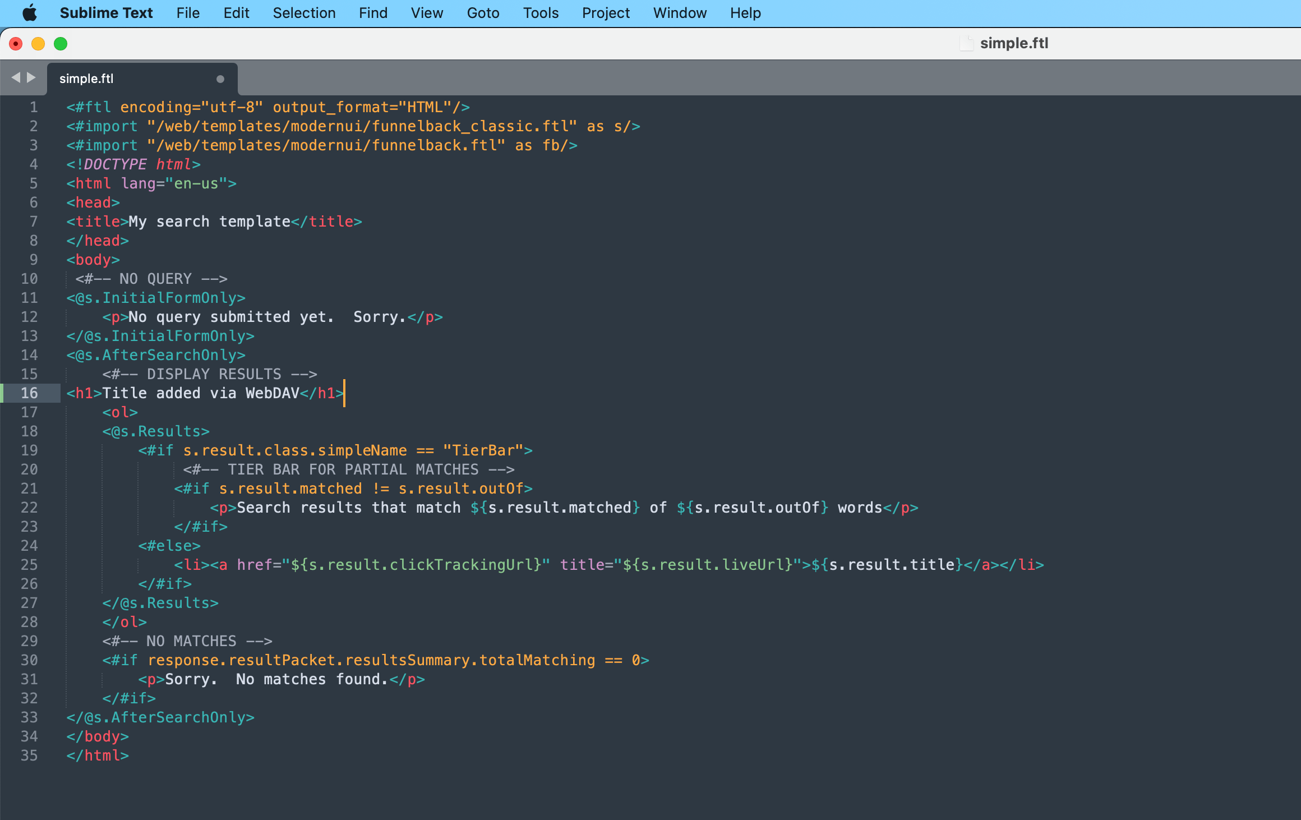Open the View menu
The image size is (1301, 820).
pos(427,12)
